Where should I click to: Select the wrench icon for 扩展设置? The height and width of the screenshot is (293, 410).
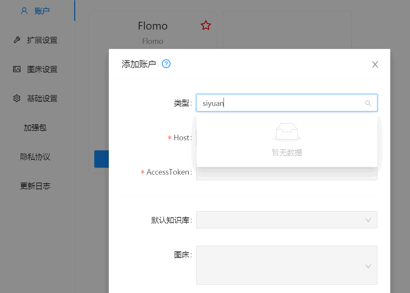point(17,40)
